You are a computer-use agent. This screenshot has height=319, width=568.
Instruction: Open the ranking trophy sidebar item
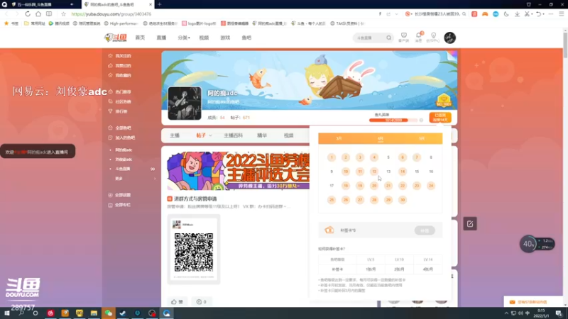pyautogui.click(x=118, y=111)
